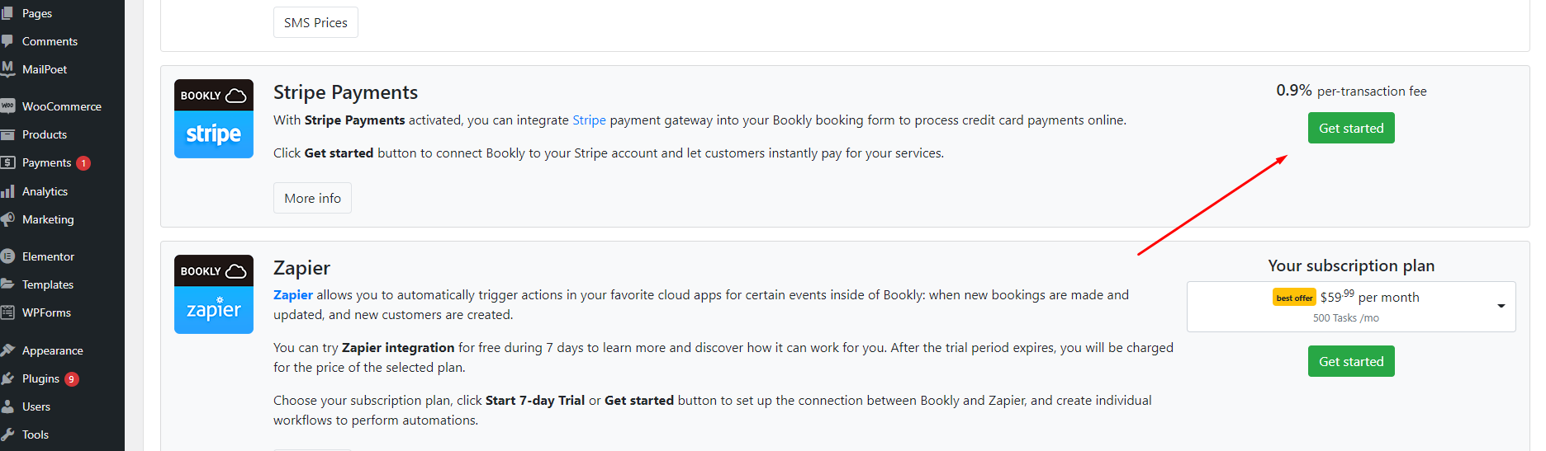1546x451 pixels.
Task: Click the Bookly Stripe logo thumbnail
Action: tap(214, 119)
